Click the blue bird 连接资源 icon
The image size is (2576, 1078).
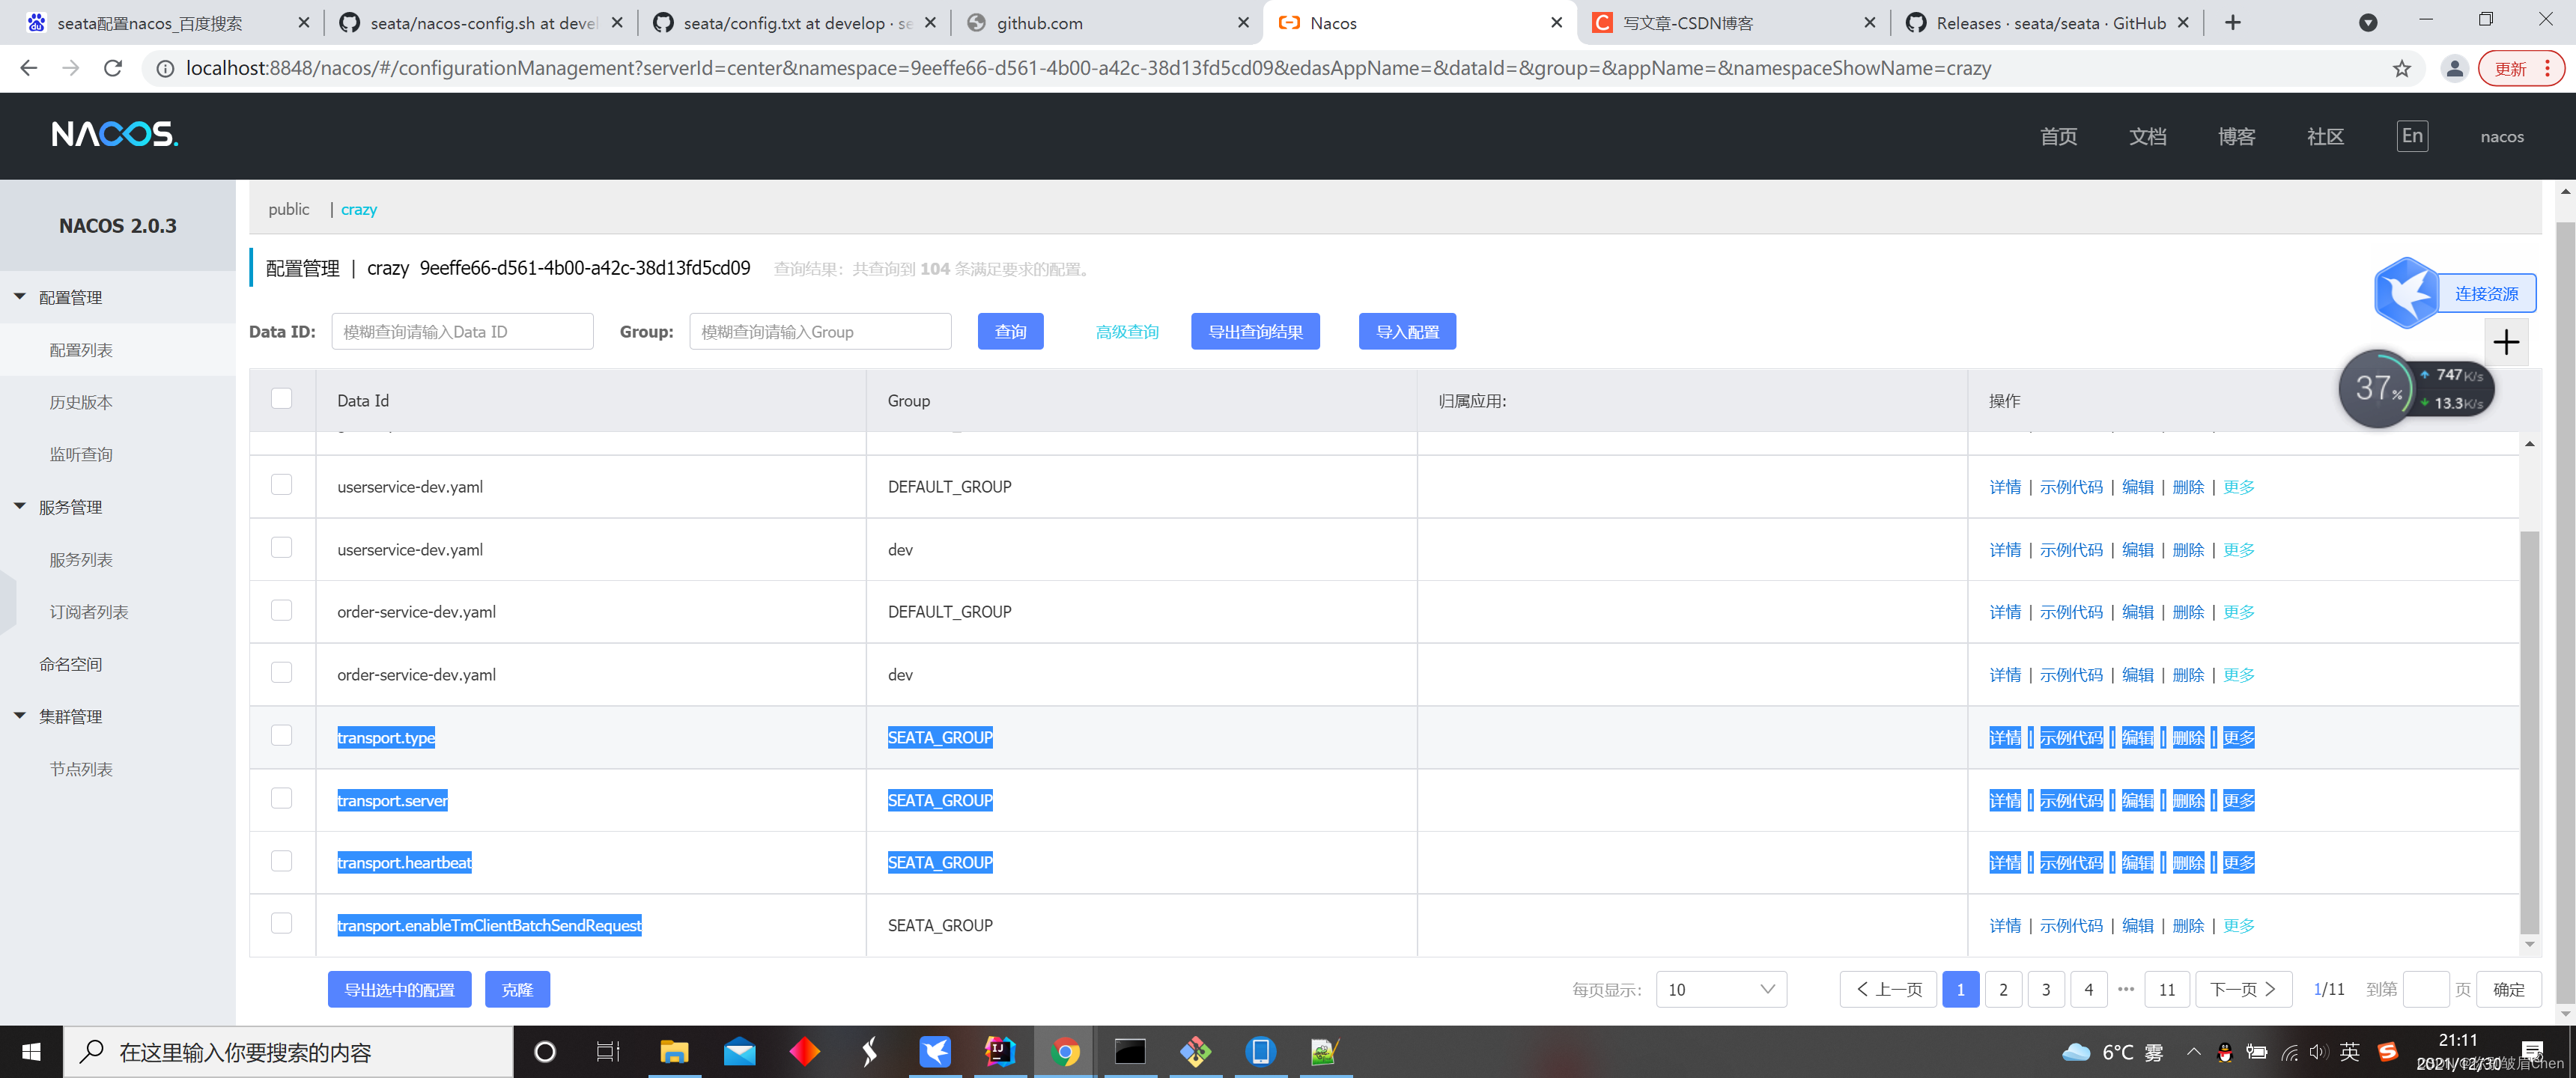pos(2406,293)
